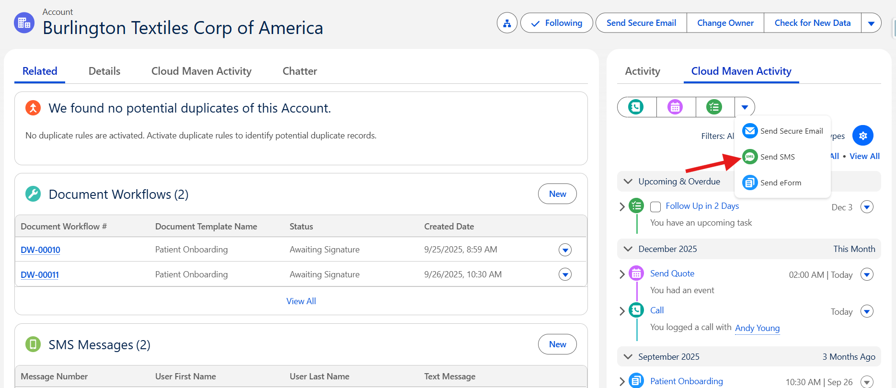Choose Send Secure Email from dropdown menu
This screenshot has width=896, height=388.
[x=782, y=131]
